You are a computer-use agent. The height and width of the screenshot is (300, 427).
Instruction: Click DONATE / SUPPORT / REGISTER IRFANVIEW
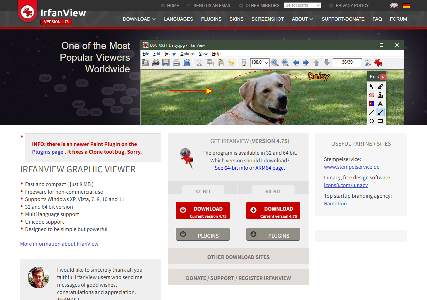point(239,277)
